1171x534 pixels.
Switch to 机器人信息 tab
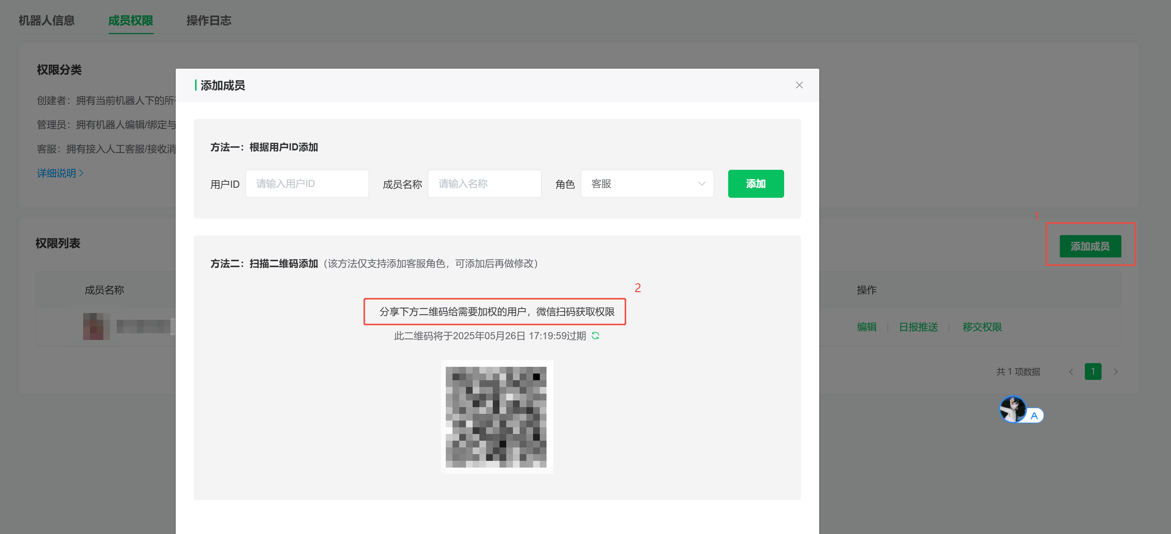coord(46,21)
